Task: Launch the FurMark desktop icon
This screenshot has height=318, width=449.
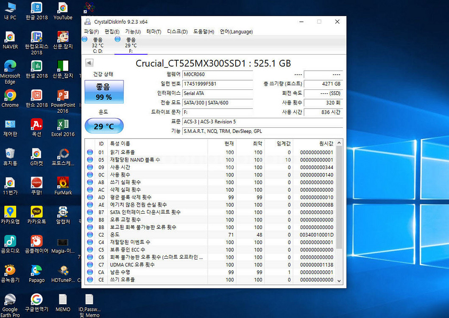Action: (x=63, y=186)
